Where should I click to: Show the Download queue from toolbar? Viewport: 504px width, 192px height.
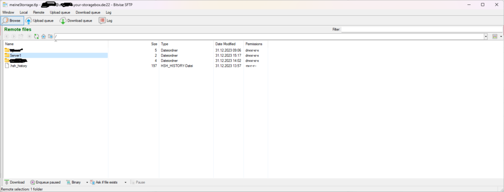(x=76, y=21)
